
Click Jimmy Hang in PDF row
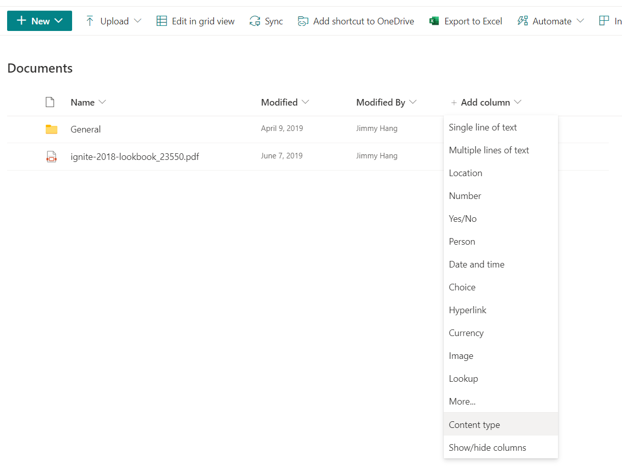tap(377, 156)
